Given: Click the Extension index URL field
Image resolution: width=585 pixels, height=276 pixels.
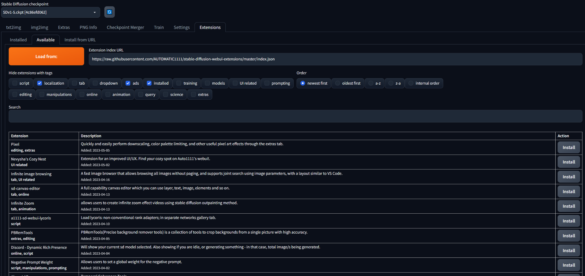Looking at the screenshot, I should 335,59.
